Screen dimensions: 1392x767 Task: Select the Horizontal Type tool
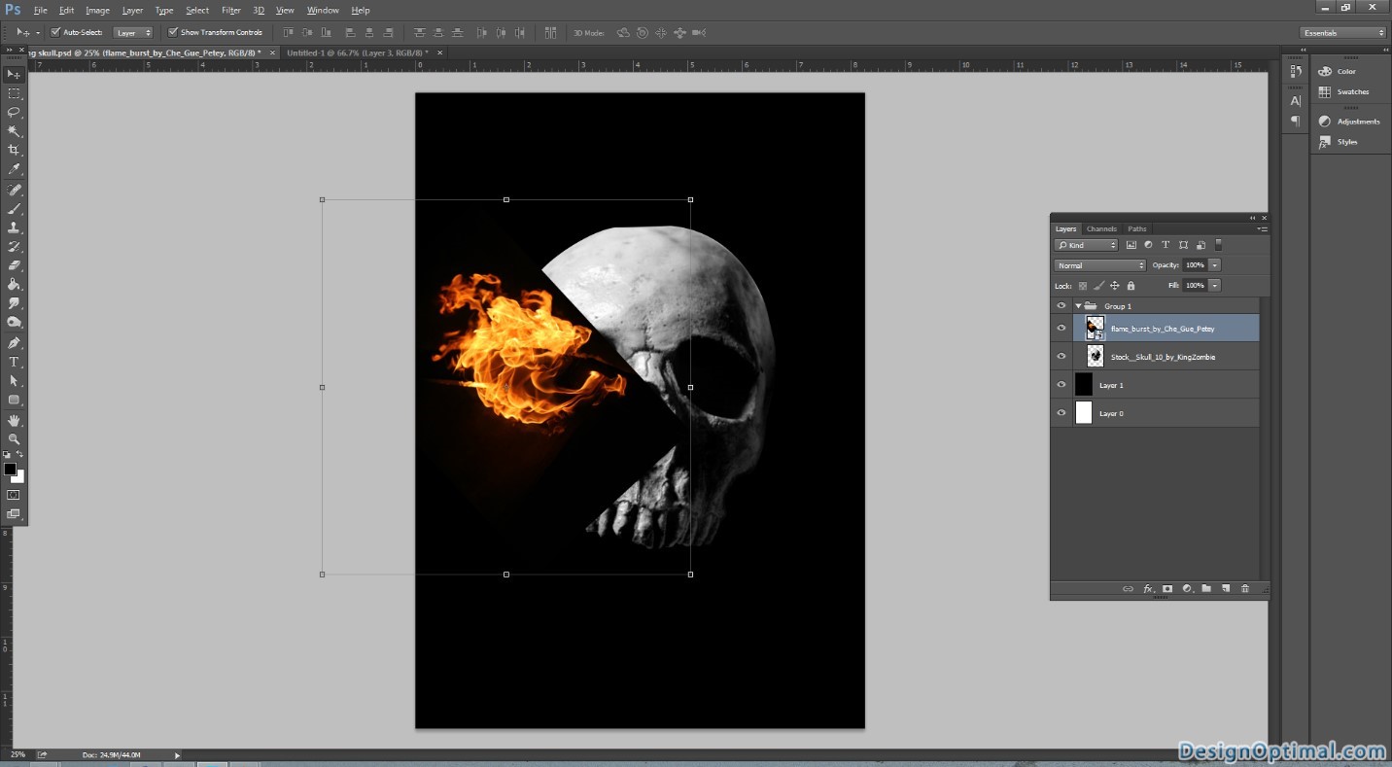coord(14,362)
